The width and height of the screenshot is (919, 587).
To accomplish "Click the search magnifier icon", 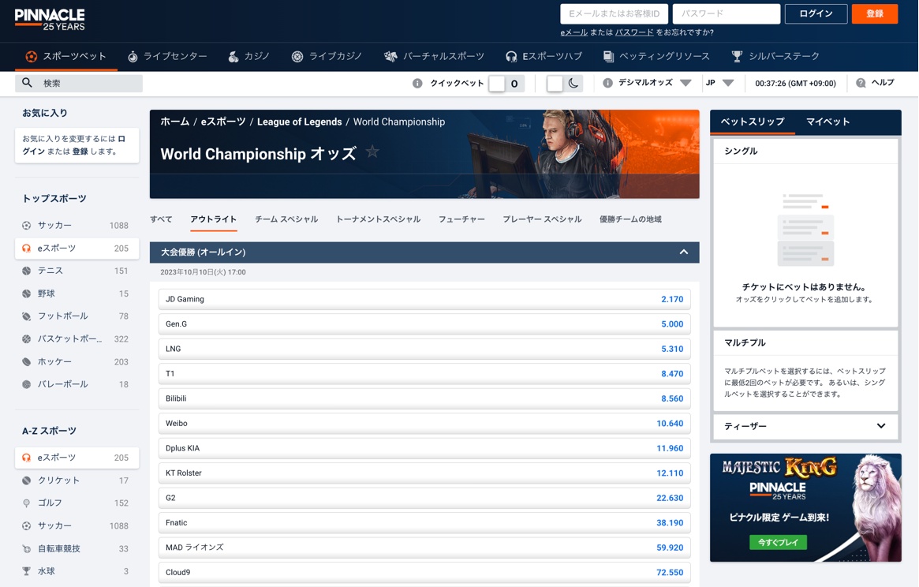I will coord(27,83).
